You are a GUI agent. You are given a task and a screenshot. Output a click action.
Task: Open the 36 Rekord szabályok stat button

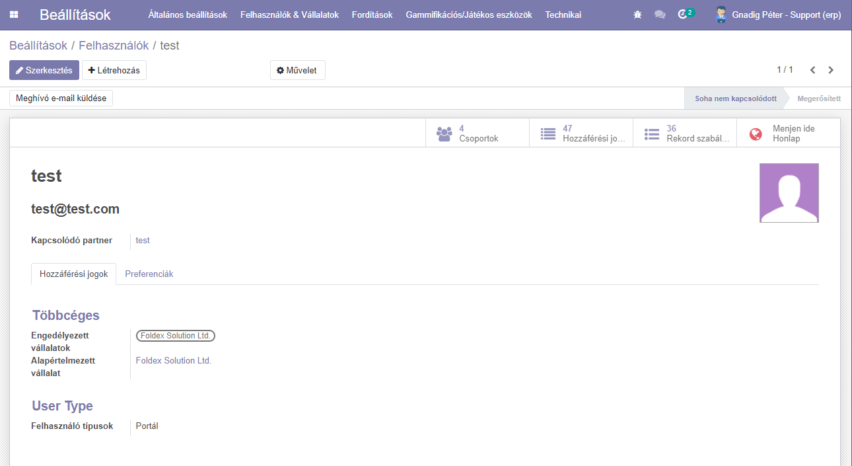(x=685, y=134)
